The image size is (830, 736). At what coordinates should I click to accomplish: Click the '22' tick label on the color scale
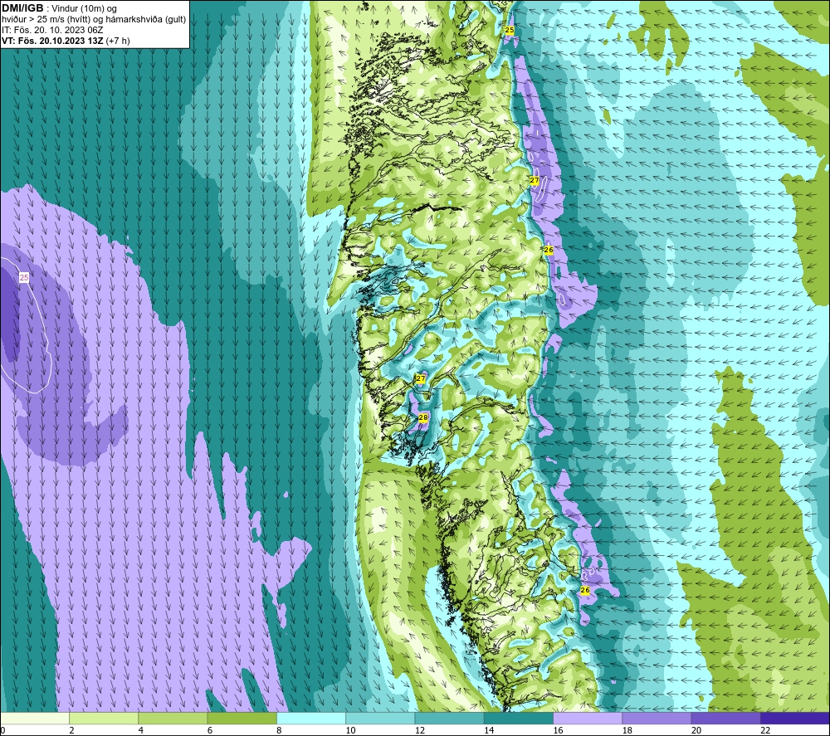[x=765, y=731]
